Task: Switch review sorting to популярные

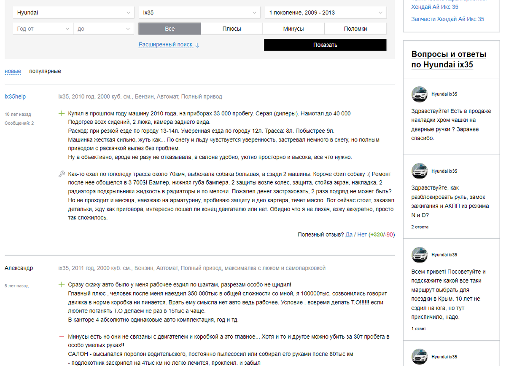Action: click(45, 71)
